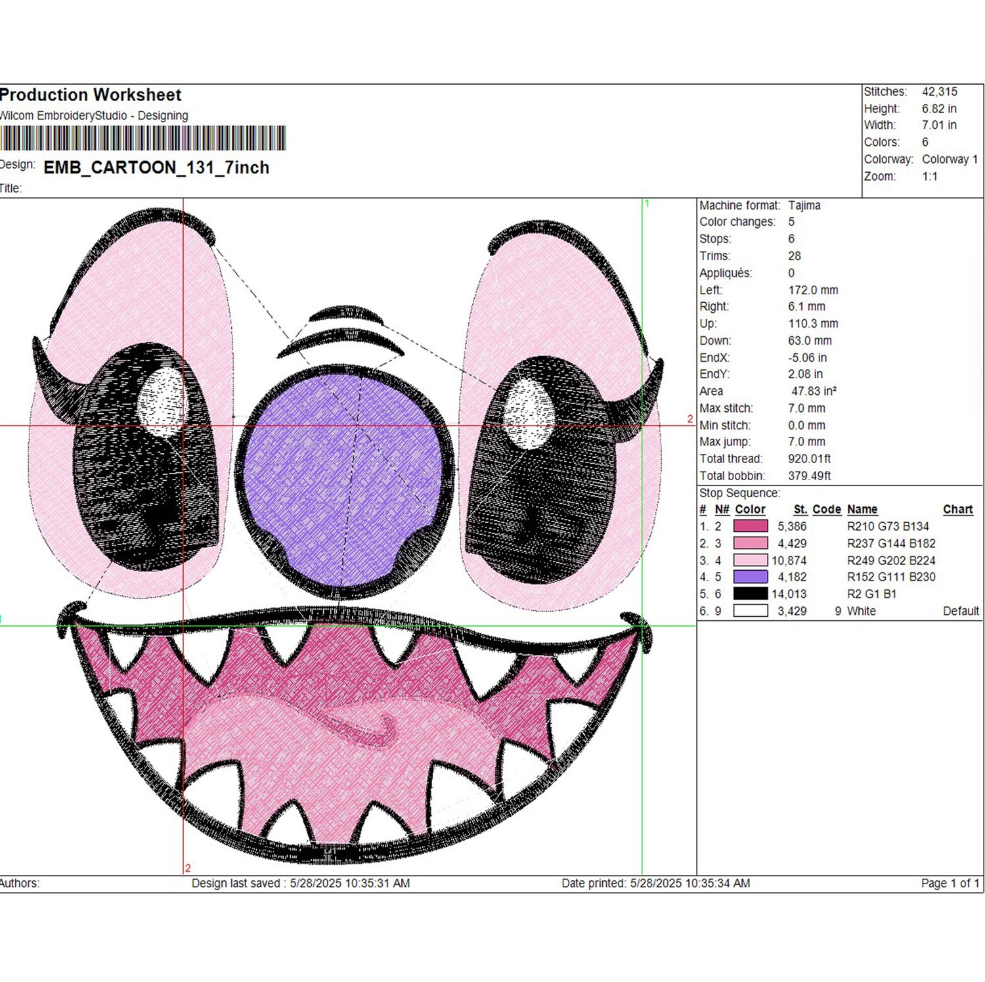Click the pink R237 G144 B182 swatch
Image resolution: width=985 pixels, height=982 pixels.
[x=751, y=543]
